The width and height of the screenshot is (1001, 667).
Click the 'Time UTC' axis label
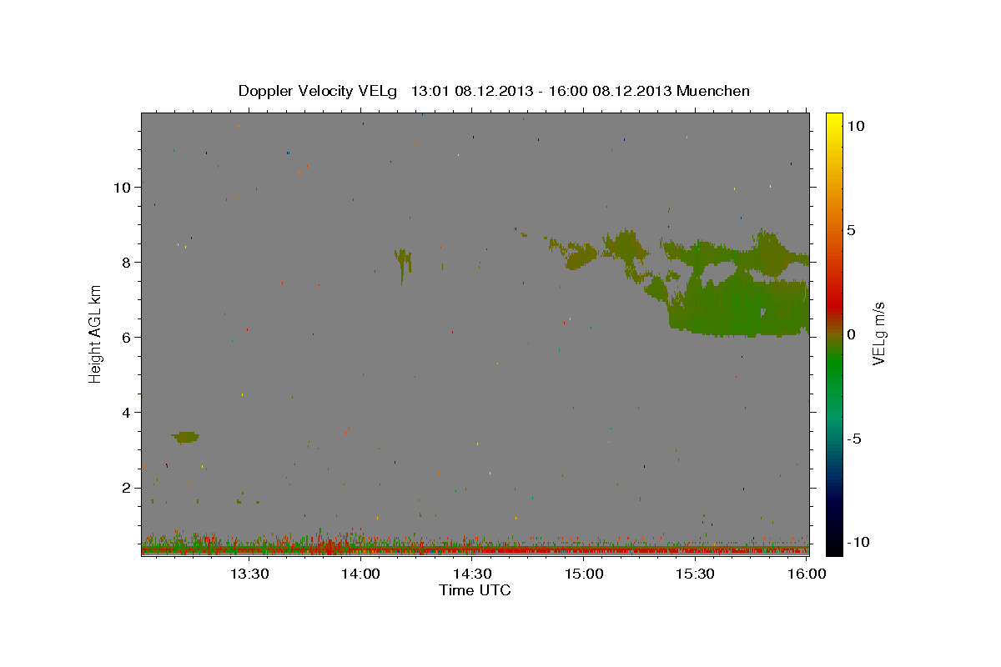475,590
